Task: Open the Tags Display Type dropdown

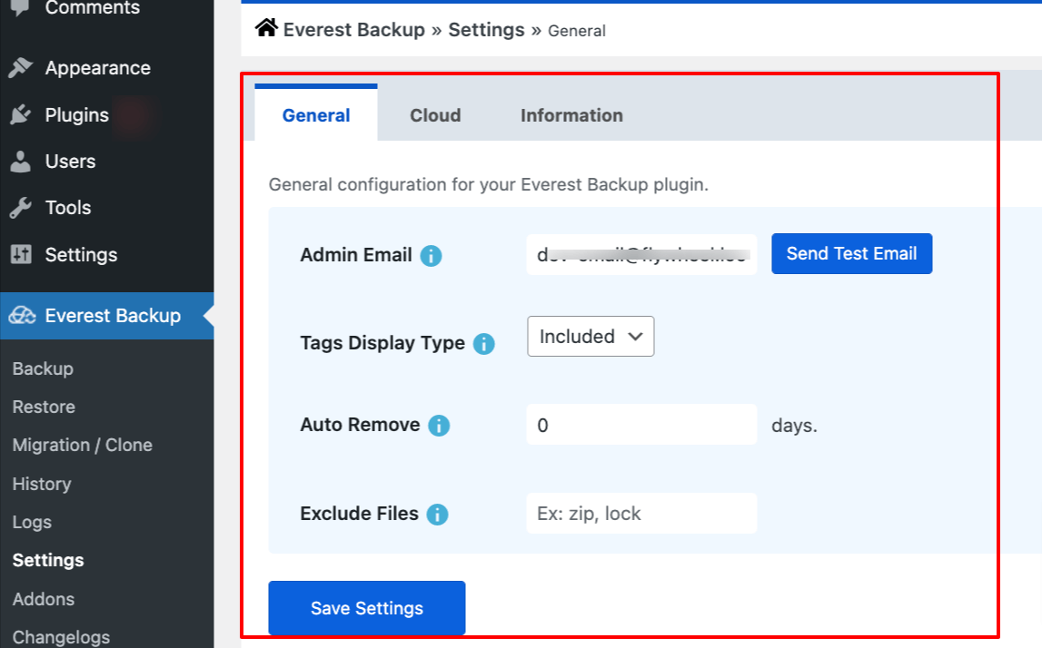Action: pos(590,336)
